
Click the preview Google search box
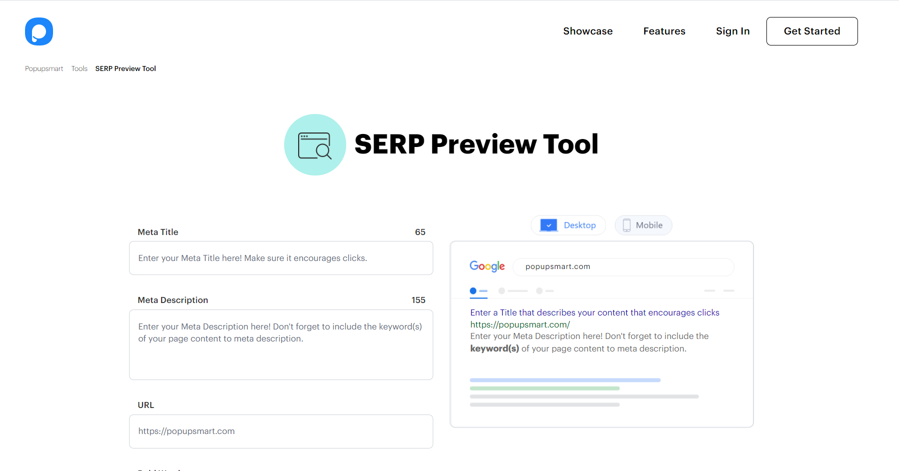pos(623,267)
